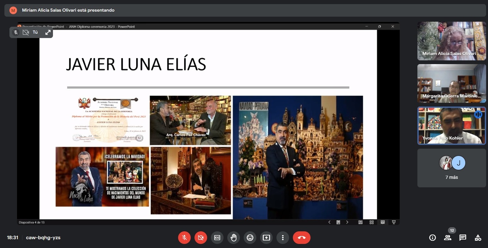488x248 pixels.
Task: Click Yvonne Polo Kohler video tile
Action: point(451,126)
